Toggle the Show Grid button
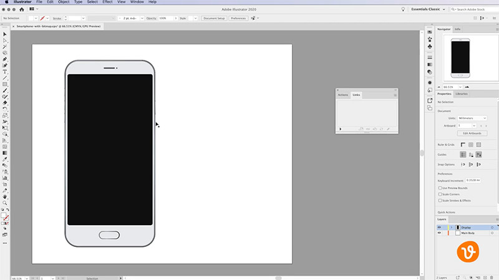 pyautogui.click(x=471, y=145)
